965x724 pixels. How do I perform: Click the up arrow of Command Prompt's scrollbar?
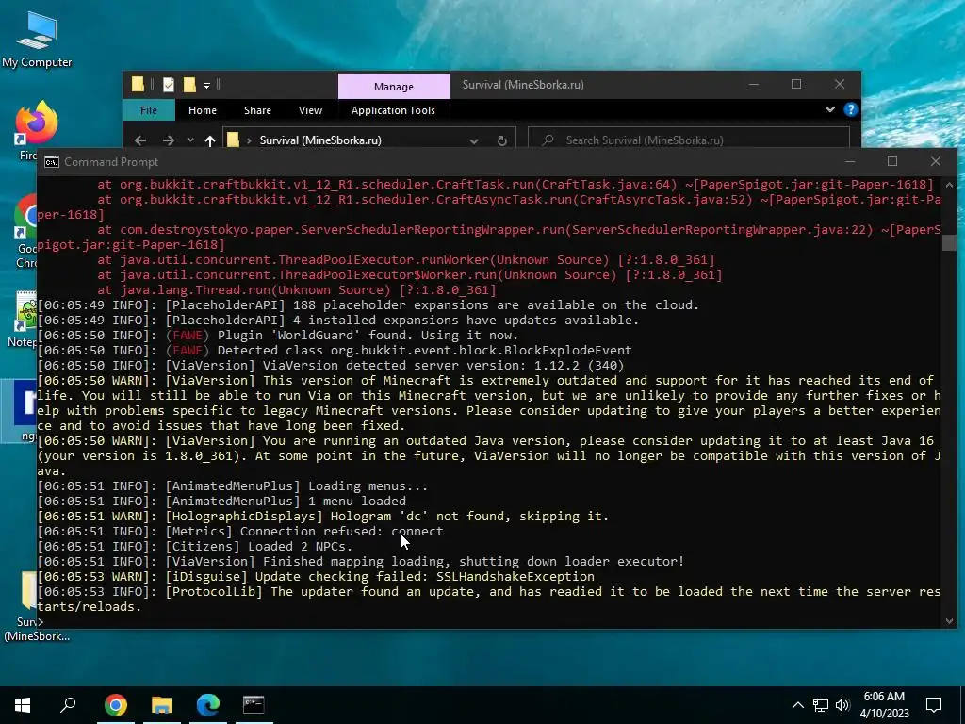tap(949, 184)
